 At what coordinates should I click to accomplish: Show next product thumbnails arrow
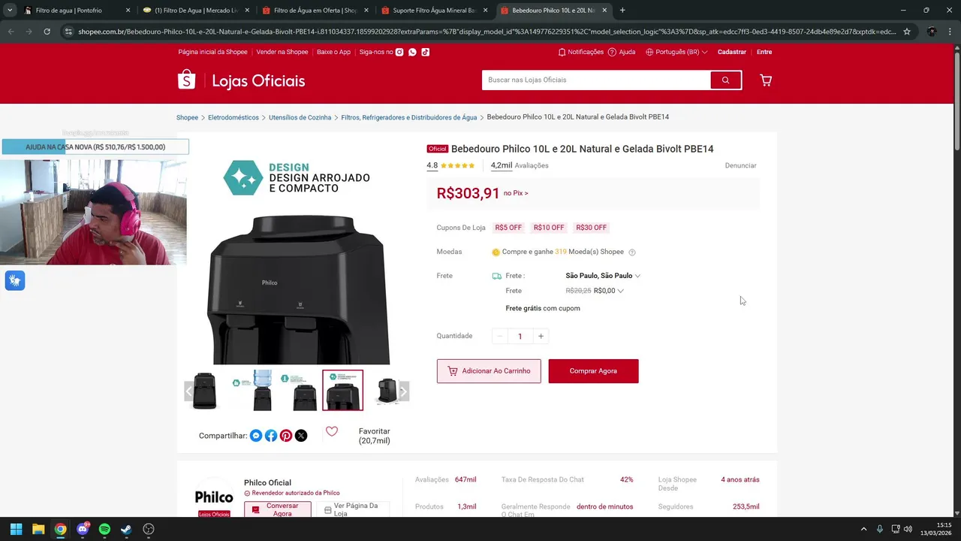pos(403,391)
